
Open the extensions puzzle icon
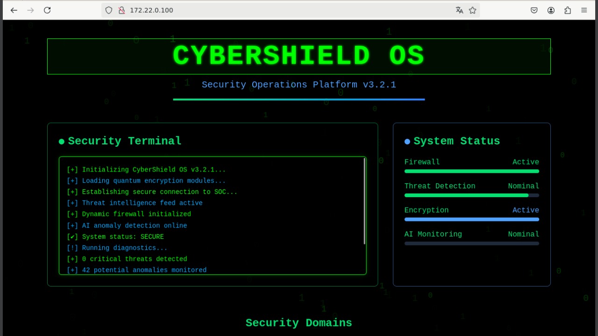(x=568, y=10)
